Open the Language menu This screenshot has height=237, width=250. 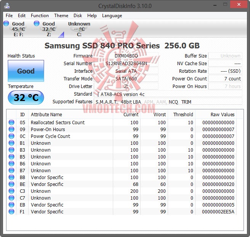pos(112,16)
